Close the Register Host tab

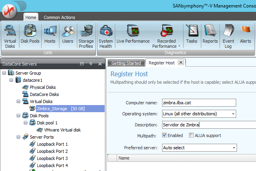(x=181, y=62)
